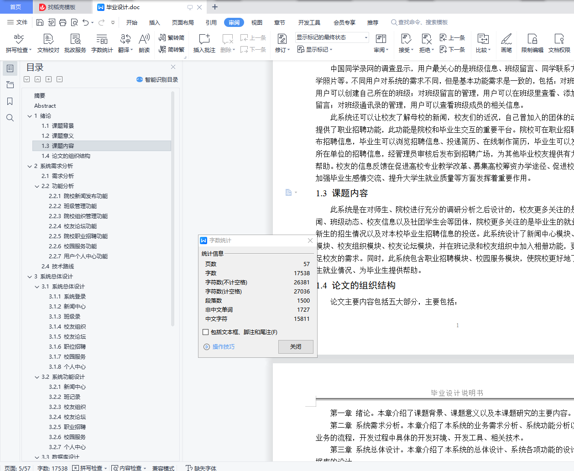Click the save icon in quick toolbar
Image resolution: width=574 pixels, height=471 pixels.
pos(40,22)
